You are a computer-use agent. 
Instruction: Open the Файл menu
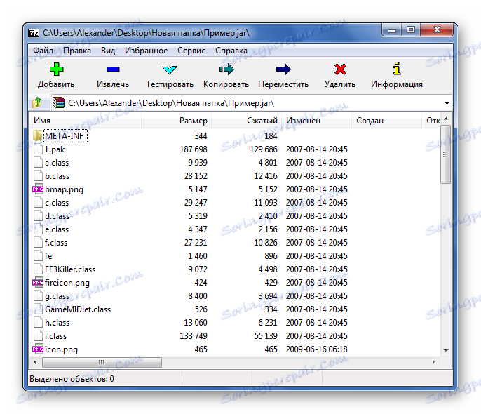(x=43, y=51)
